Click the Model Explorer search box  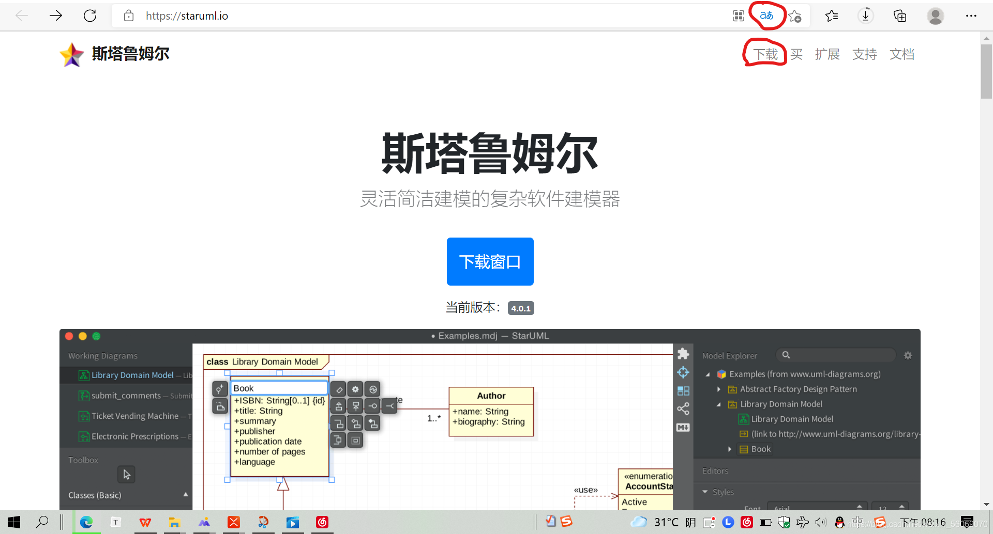(836, 355)
